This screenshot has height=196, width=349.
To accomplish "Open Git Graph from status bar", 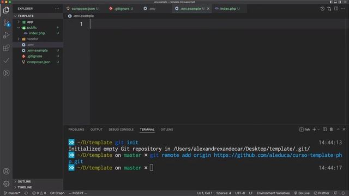I will (x=57, y=193).
